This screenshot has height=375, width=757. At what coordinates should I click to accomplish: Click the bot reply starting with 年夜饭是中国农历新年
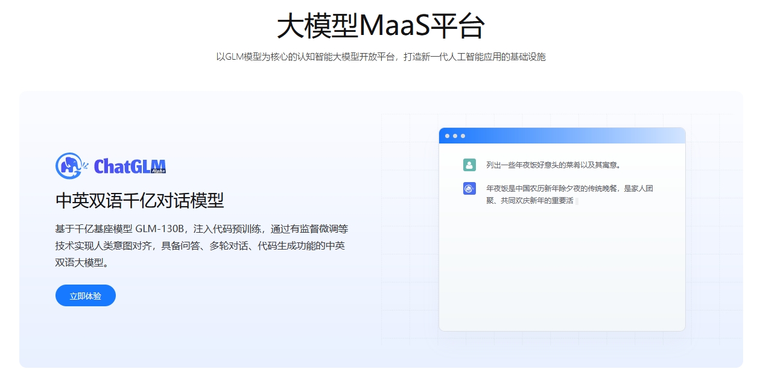[570, 194]
